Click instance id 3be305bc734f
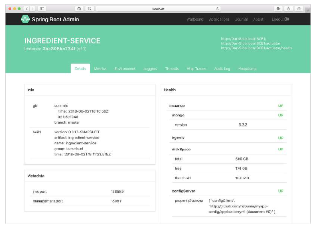Screen dimensions: 316x228 coord(59,49)
